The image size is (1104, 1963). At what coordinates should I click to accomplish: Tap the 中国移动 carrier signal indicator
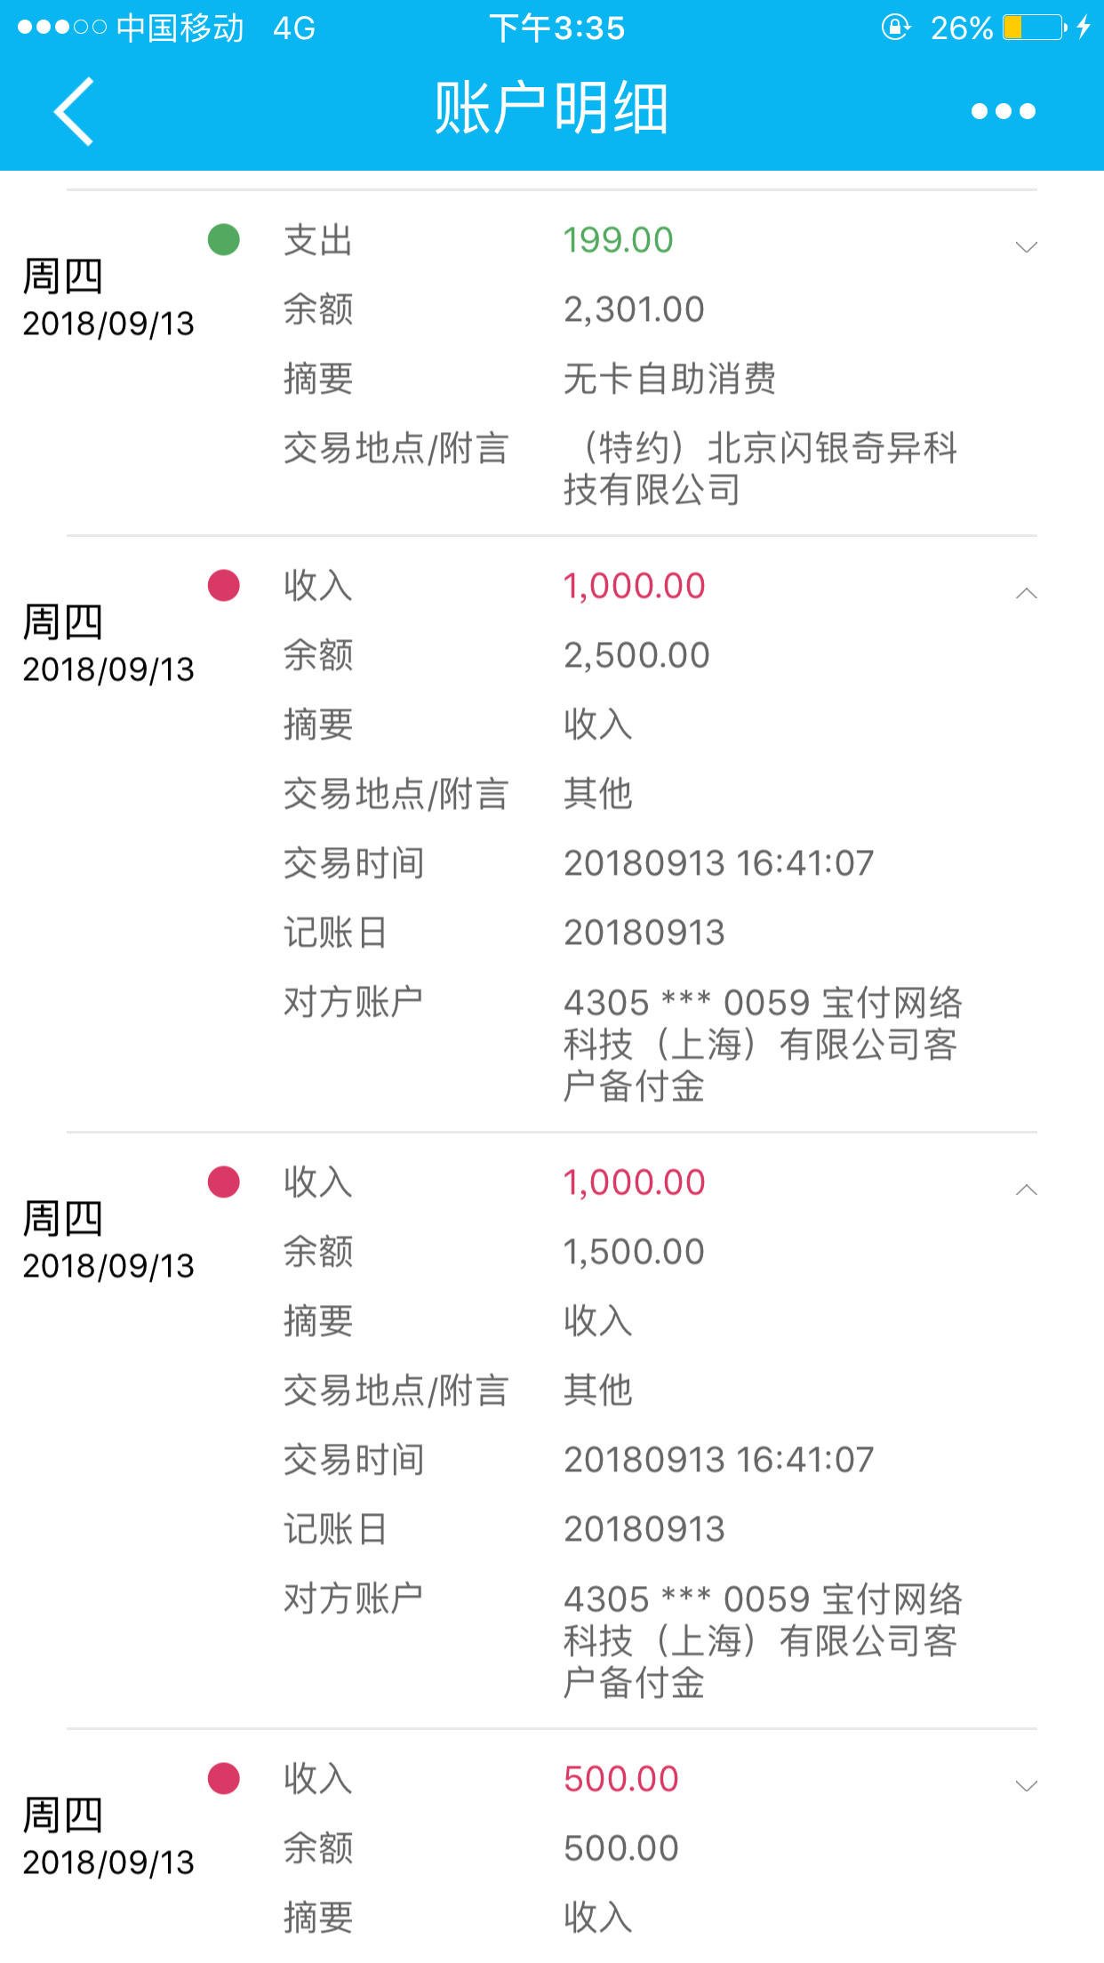131,28
